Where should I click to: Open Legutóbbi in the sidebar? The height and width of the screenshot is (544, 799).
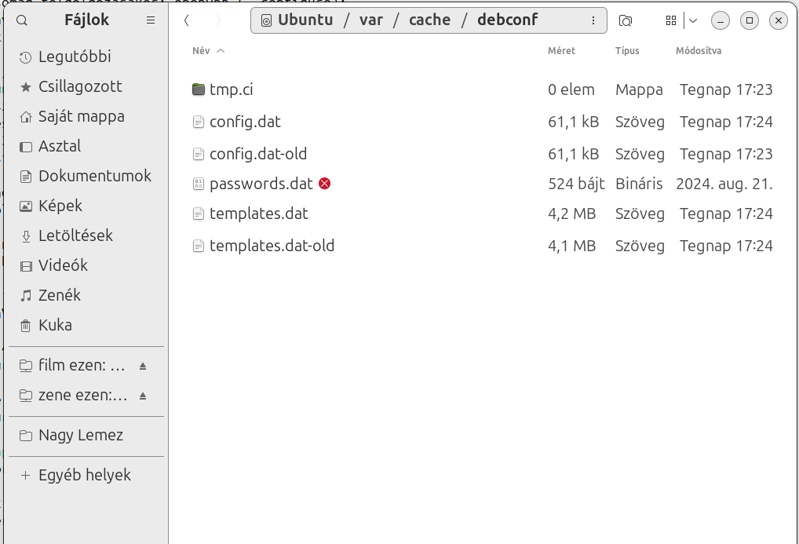point(75,57)
